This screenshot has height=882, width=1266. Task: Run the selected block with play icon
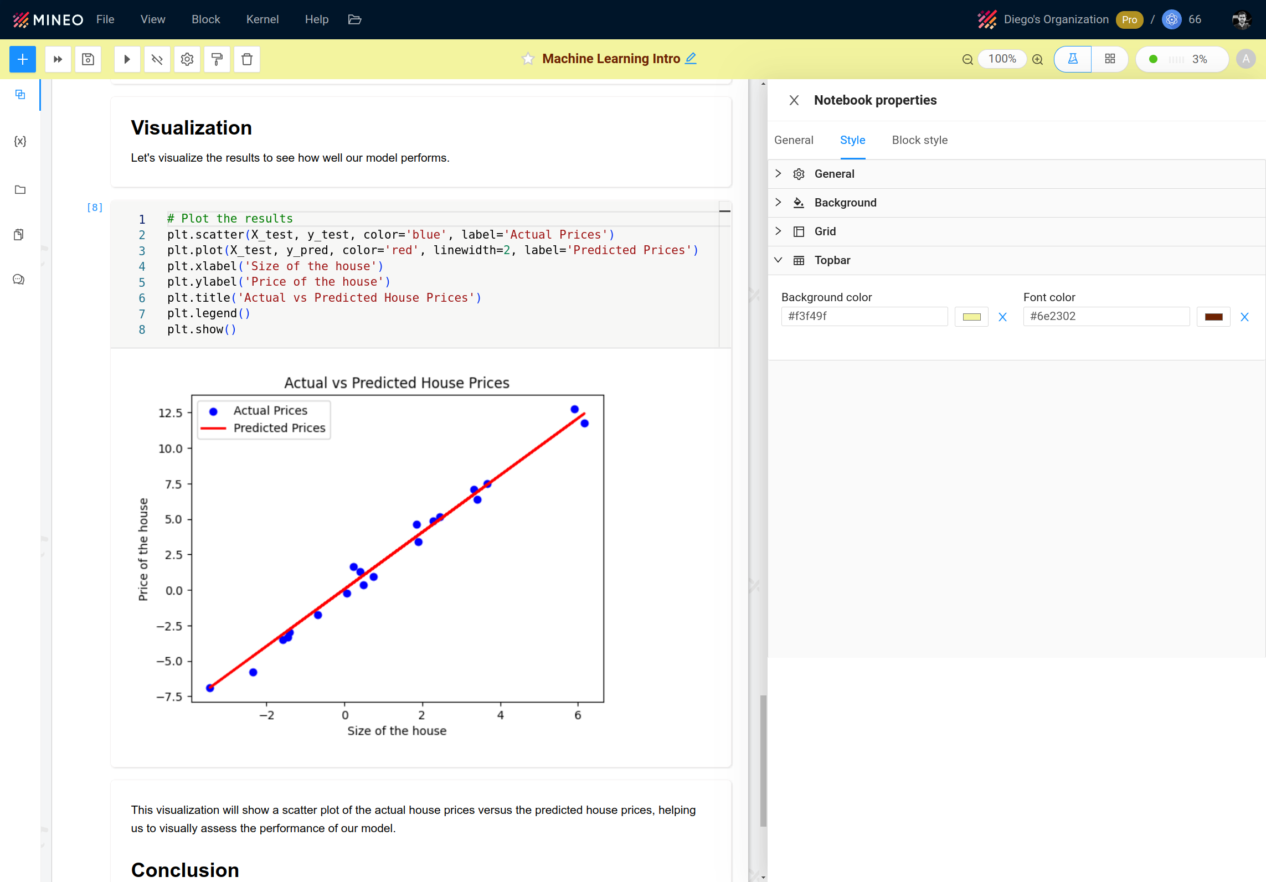click(127, 59)
